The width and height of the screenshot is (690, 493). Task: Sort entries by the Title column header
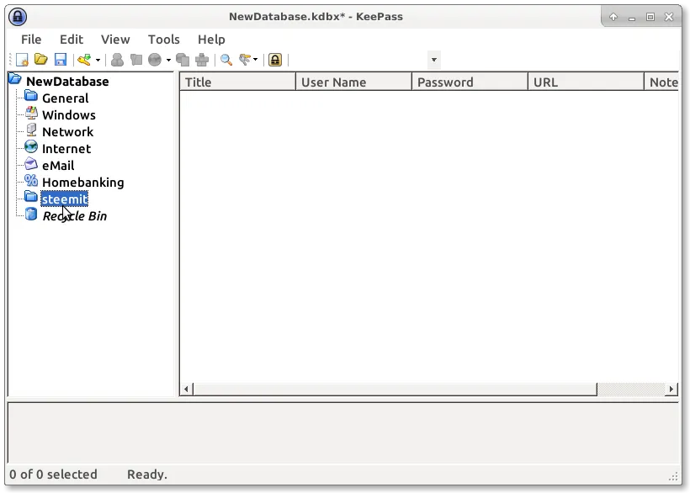click(237, 82)
